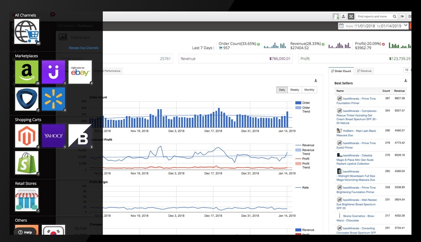Sort Best Sellers by Count column header
This screenshot has height=242, width=421.
click(x=386, y=91)
